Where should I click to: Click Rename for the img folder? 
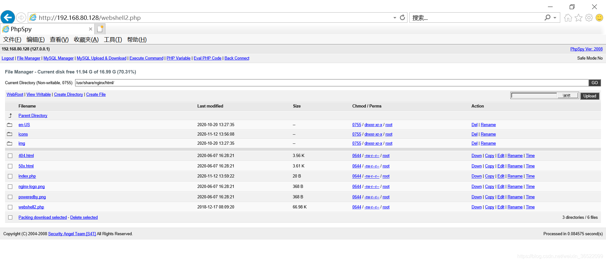click(x=488, y=143)
